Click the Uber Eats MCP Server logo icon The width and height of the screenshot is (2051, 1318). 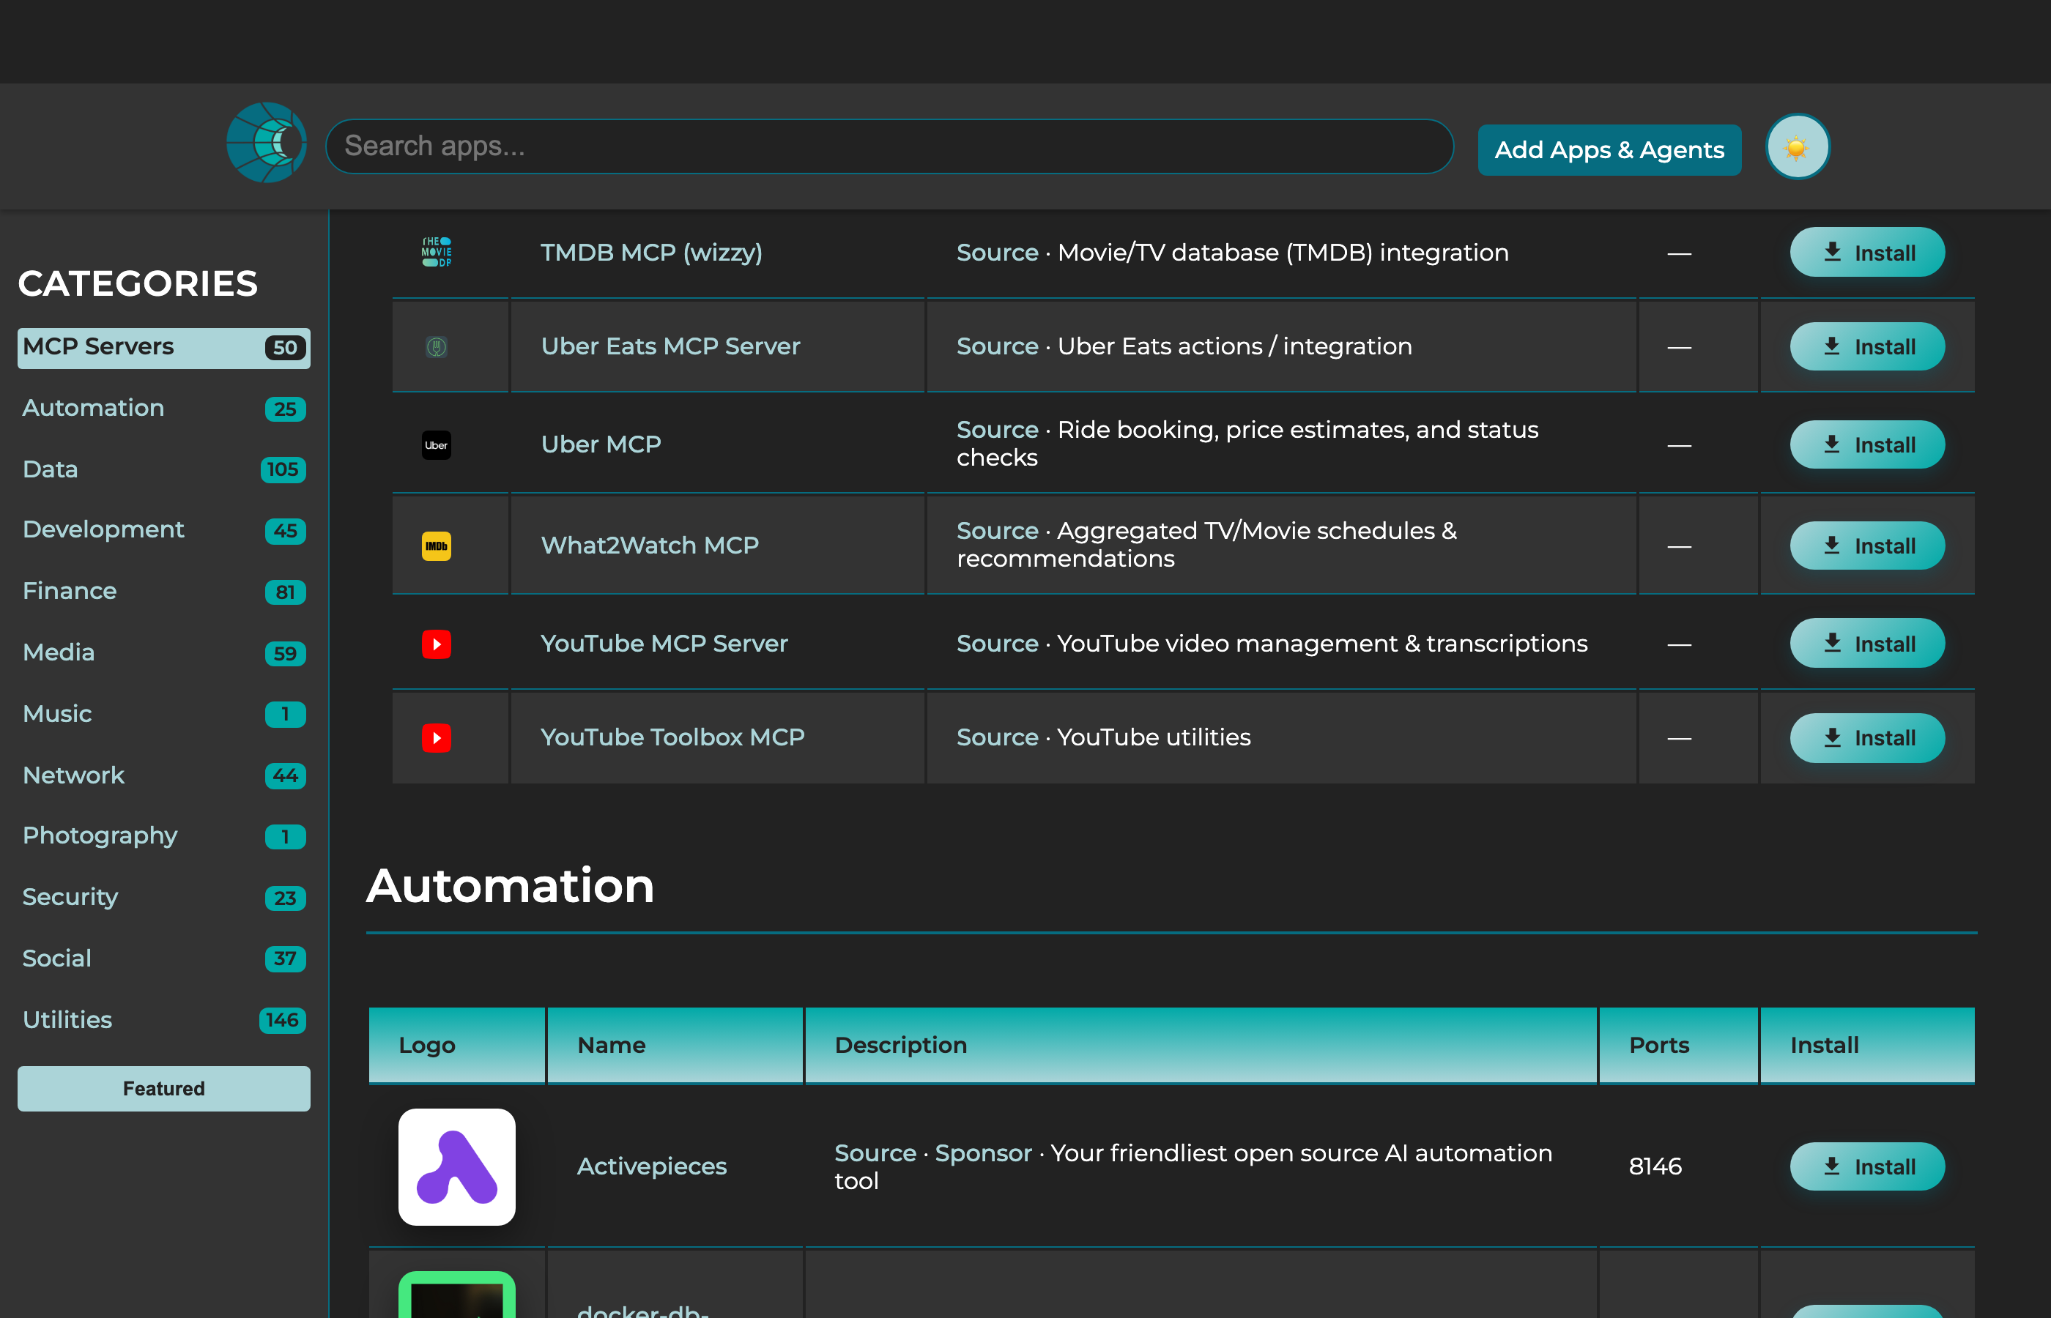[x=437, y=346]
